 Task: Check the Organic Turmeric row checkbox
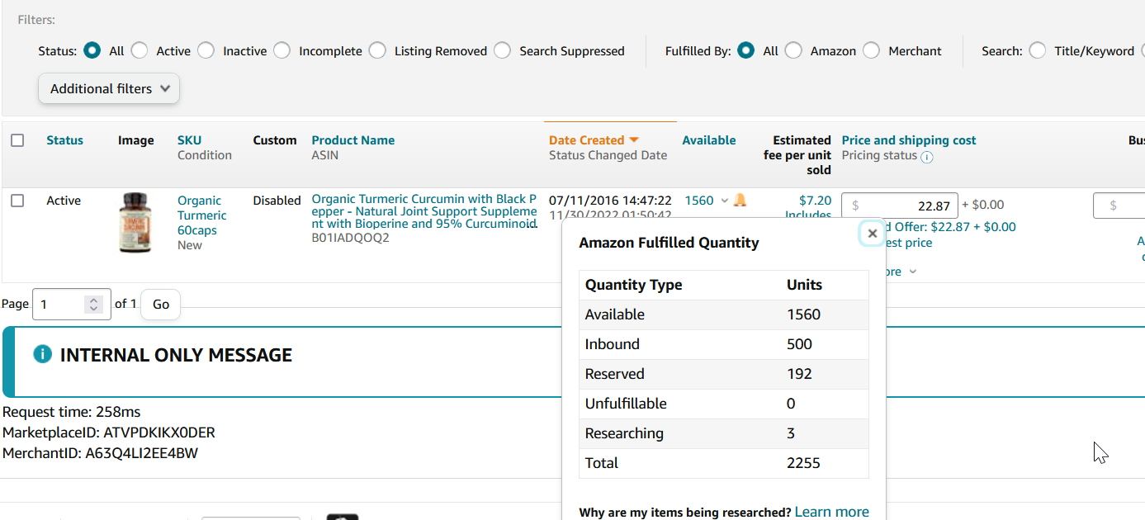(17, 201)
